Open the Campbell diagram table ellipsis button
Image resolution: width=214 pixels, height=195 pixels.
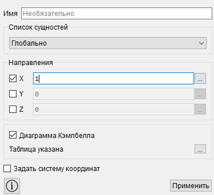click(200, 149)
